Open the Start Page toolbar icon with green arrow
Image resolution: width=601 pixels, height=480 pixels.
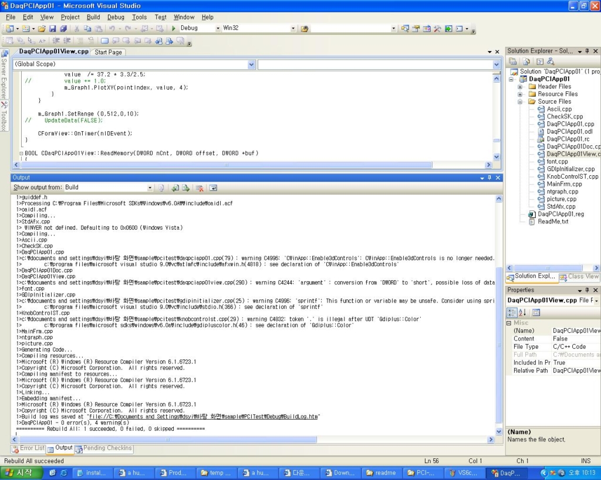(448, 29)
